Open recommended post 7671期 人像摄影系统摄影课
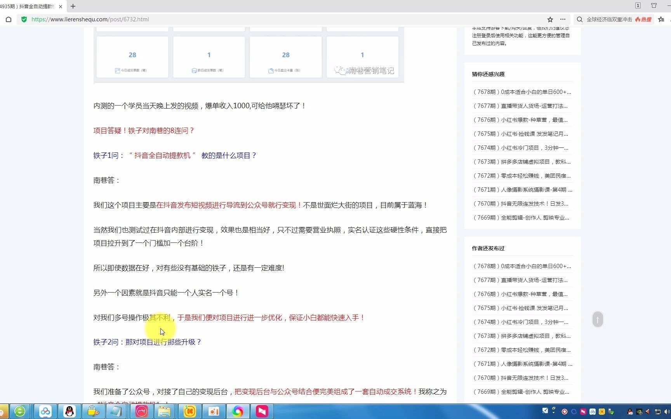Viewport: 671px width, 419px height. [x=522, y=190]
